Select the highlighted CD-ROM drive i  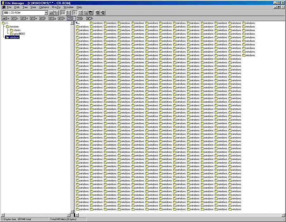click(x=71, y=19)
